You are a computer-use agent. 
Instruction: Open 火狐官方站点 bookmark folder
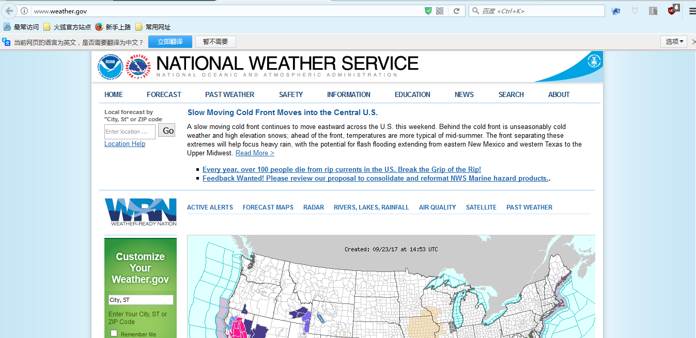click(67, 27)
